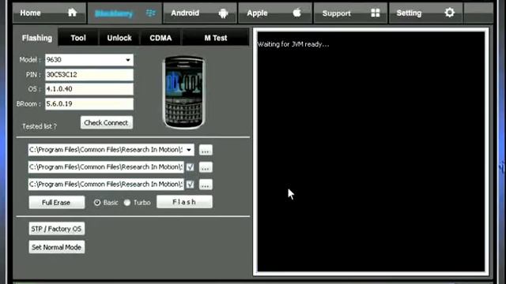
Task: Click the Setting gear icon
Action: click(x=450, y=13)
